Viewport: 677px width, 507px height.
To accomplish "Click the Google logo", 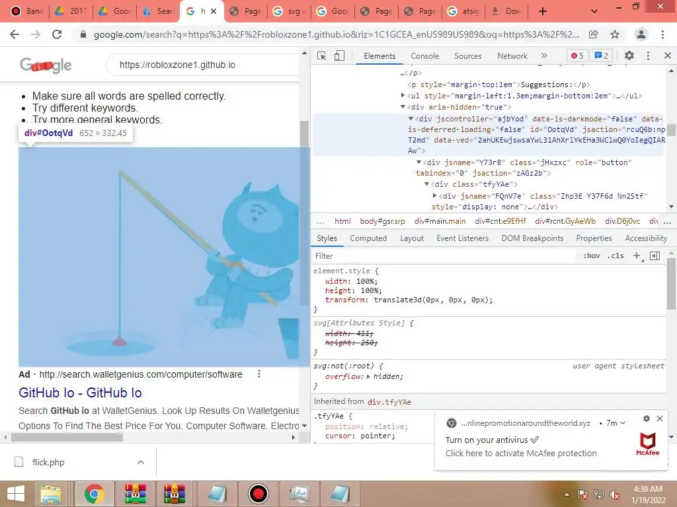I will pos(46,65).
